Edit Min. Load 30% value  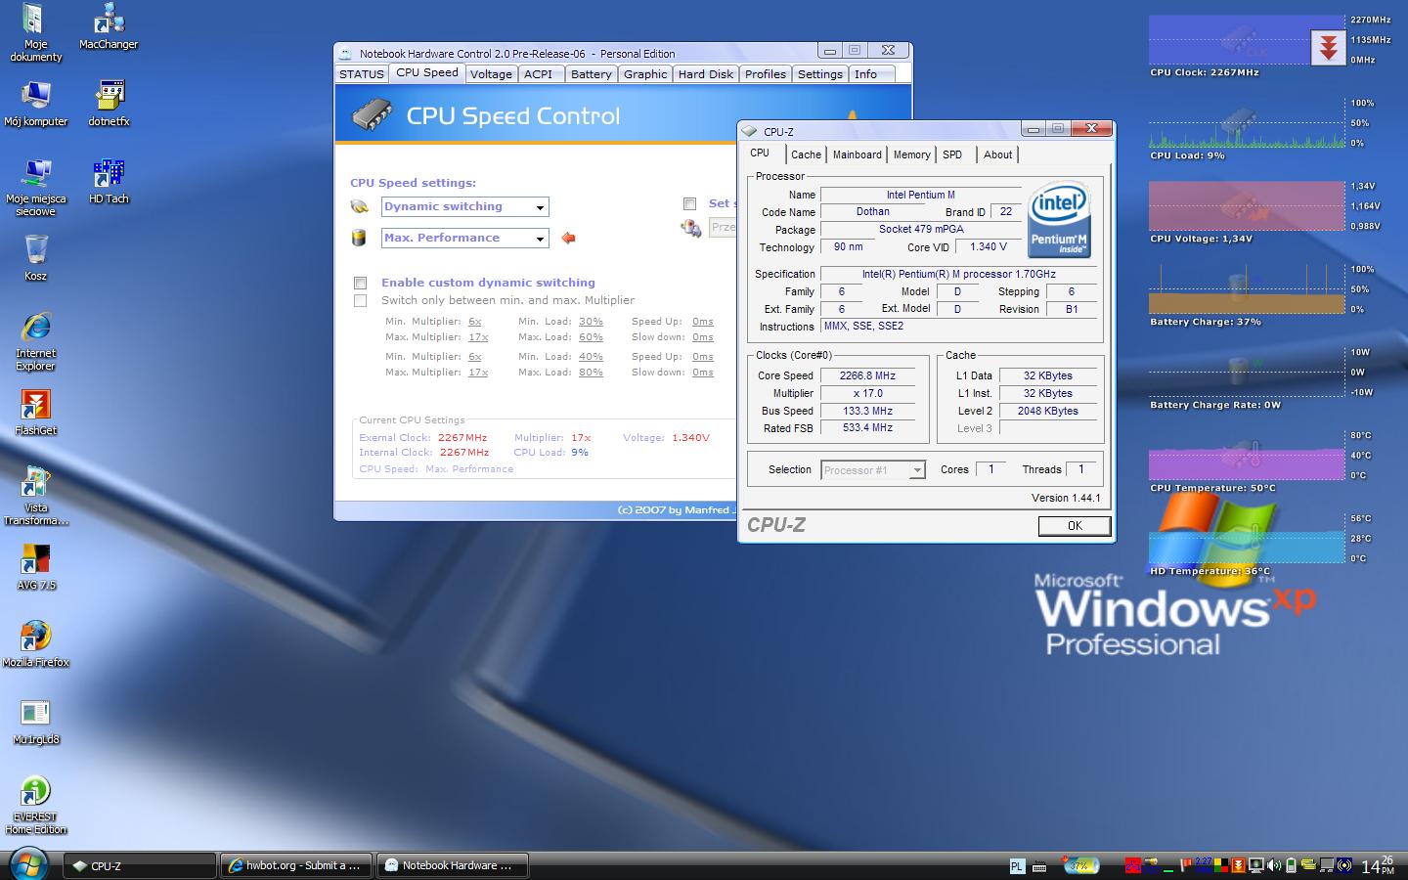591,322
